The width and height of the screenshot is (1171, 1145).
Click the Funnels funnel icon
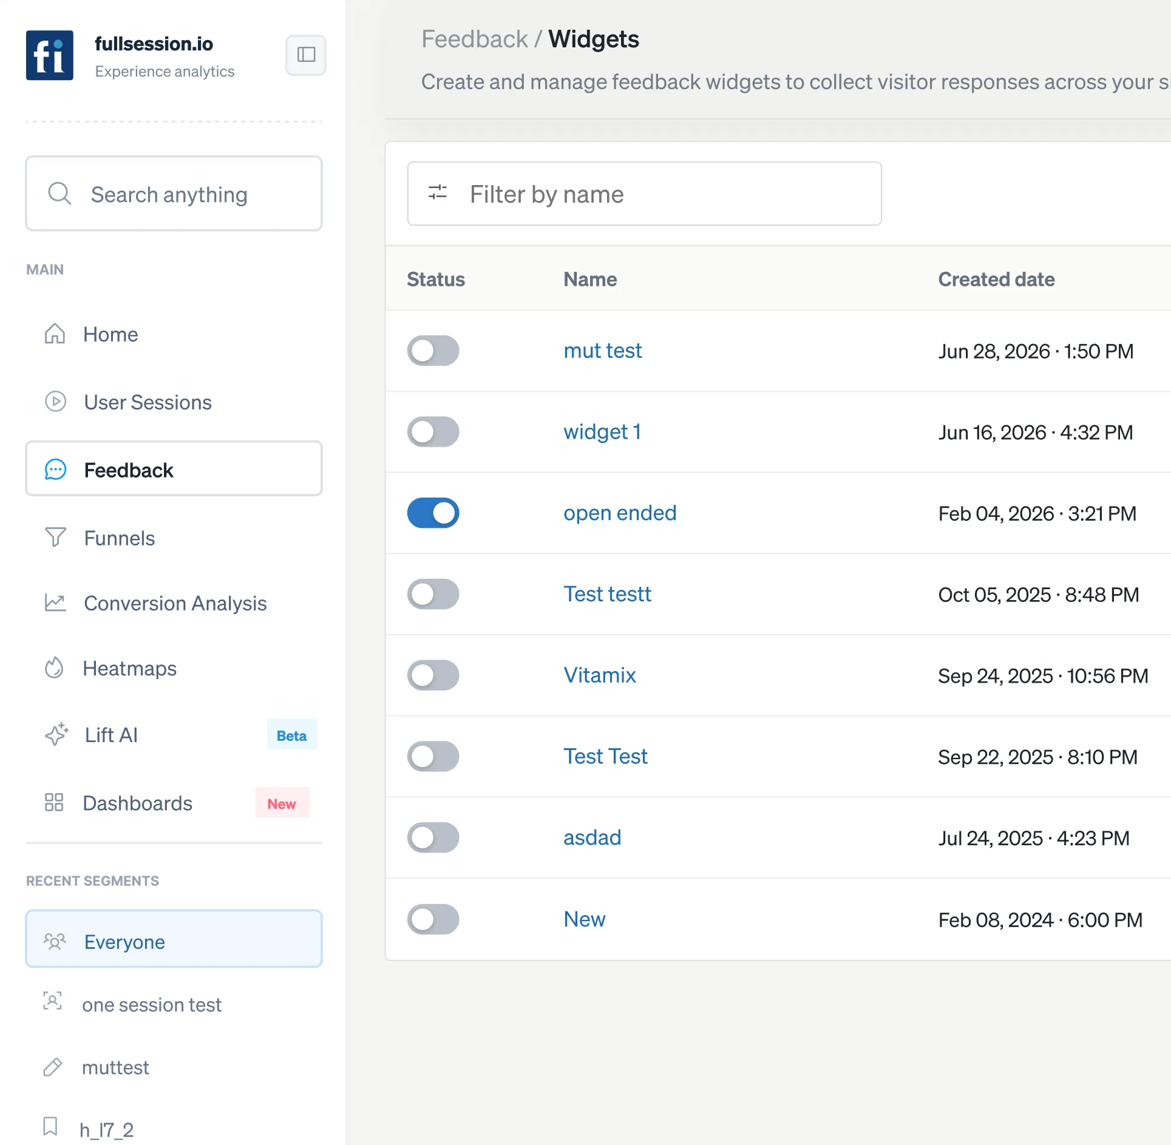[55, 537]
